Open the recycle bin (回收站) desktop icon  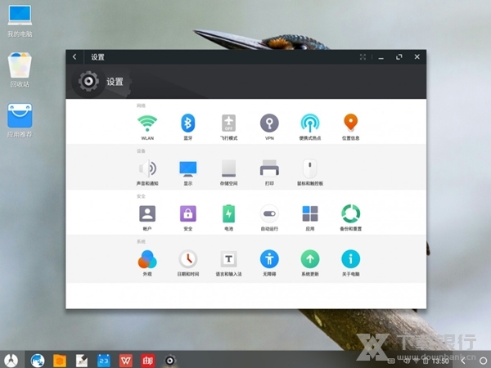pyautogui.click(x=20, y=67)
